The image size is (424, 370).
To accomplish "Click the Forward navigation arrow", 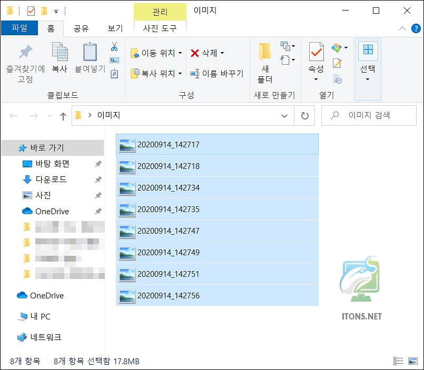I will coord(34,116).
